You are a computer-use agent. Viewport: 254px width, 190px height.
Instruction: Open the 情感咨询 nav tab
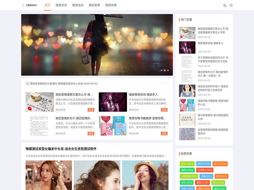coord(61,5)
